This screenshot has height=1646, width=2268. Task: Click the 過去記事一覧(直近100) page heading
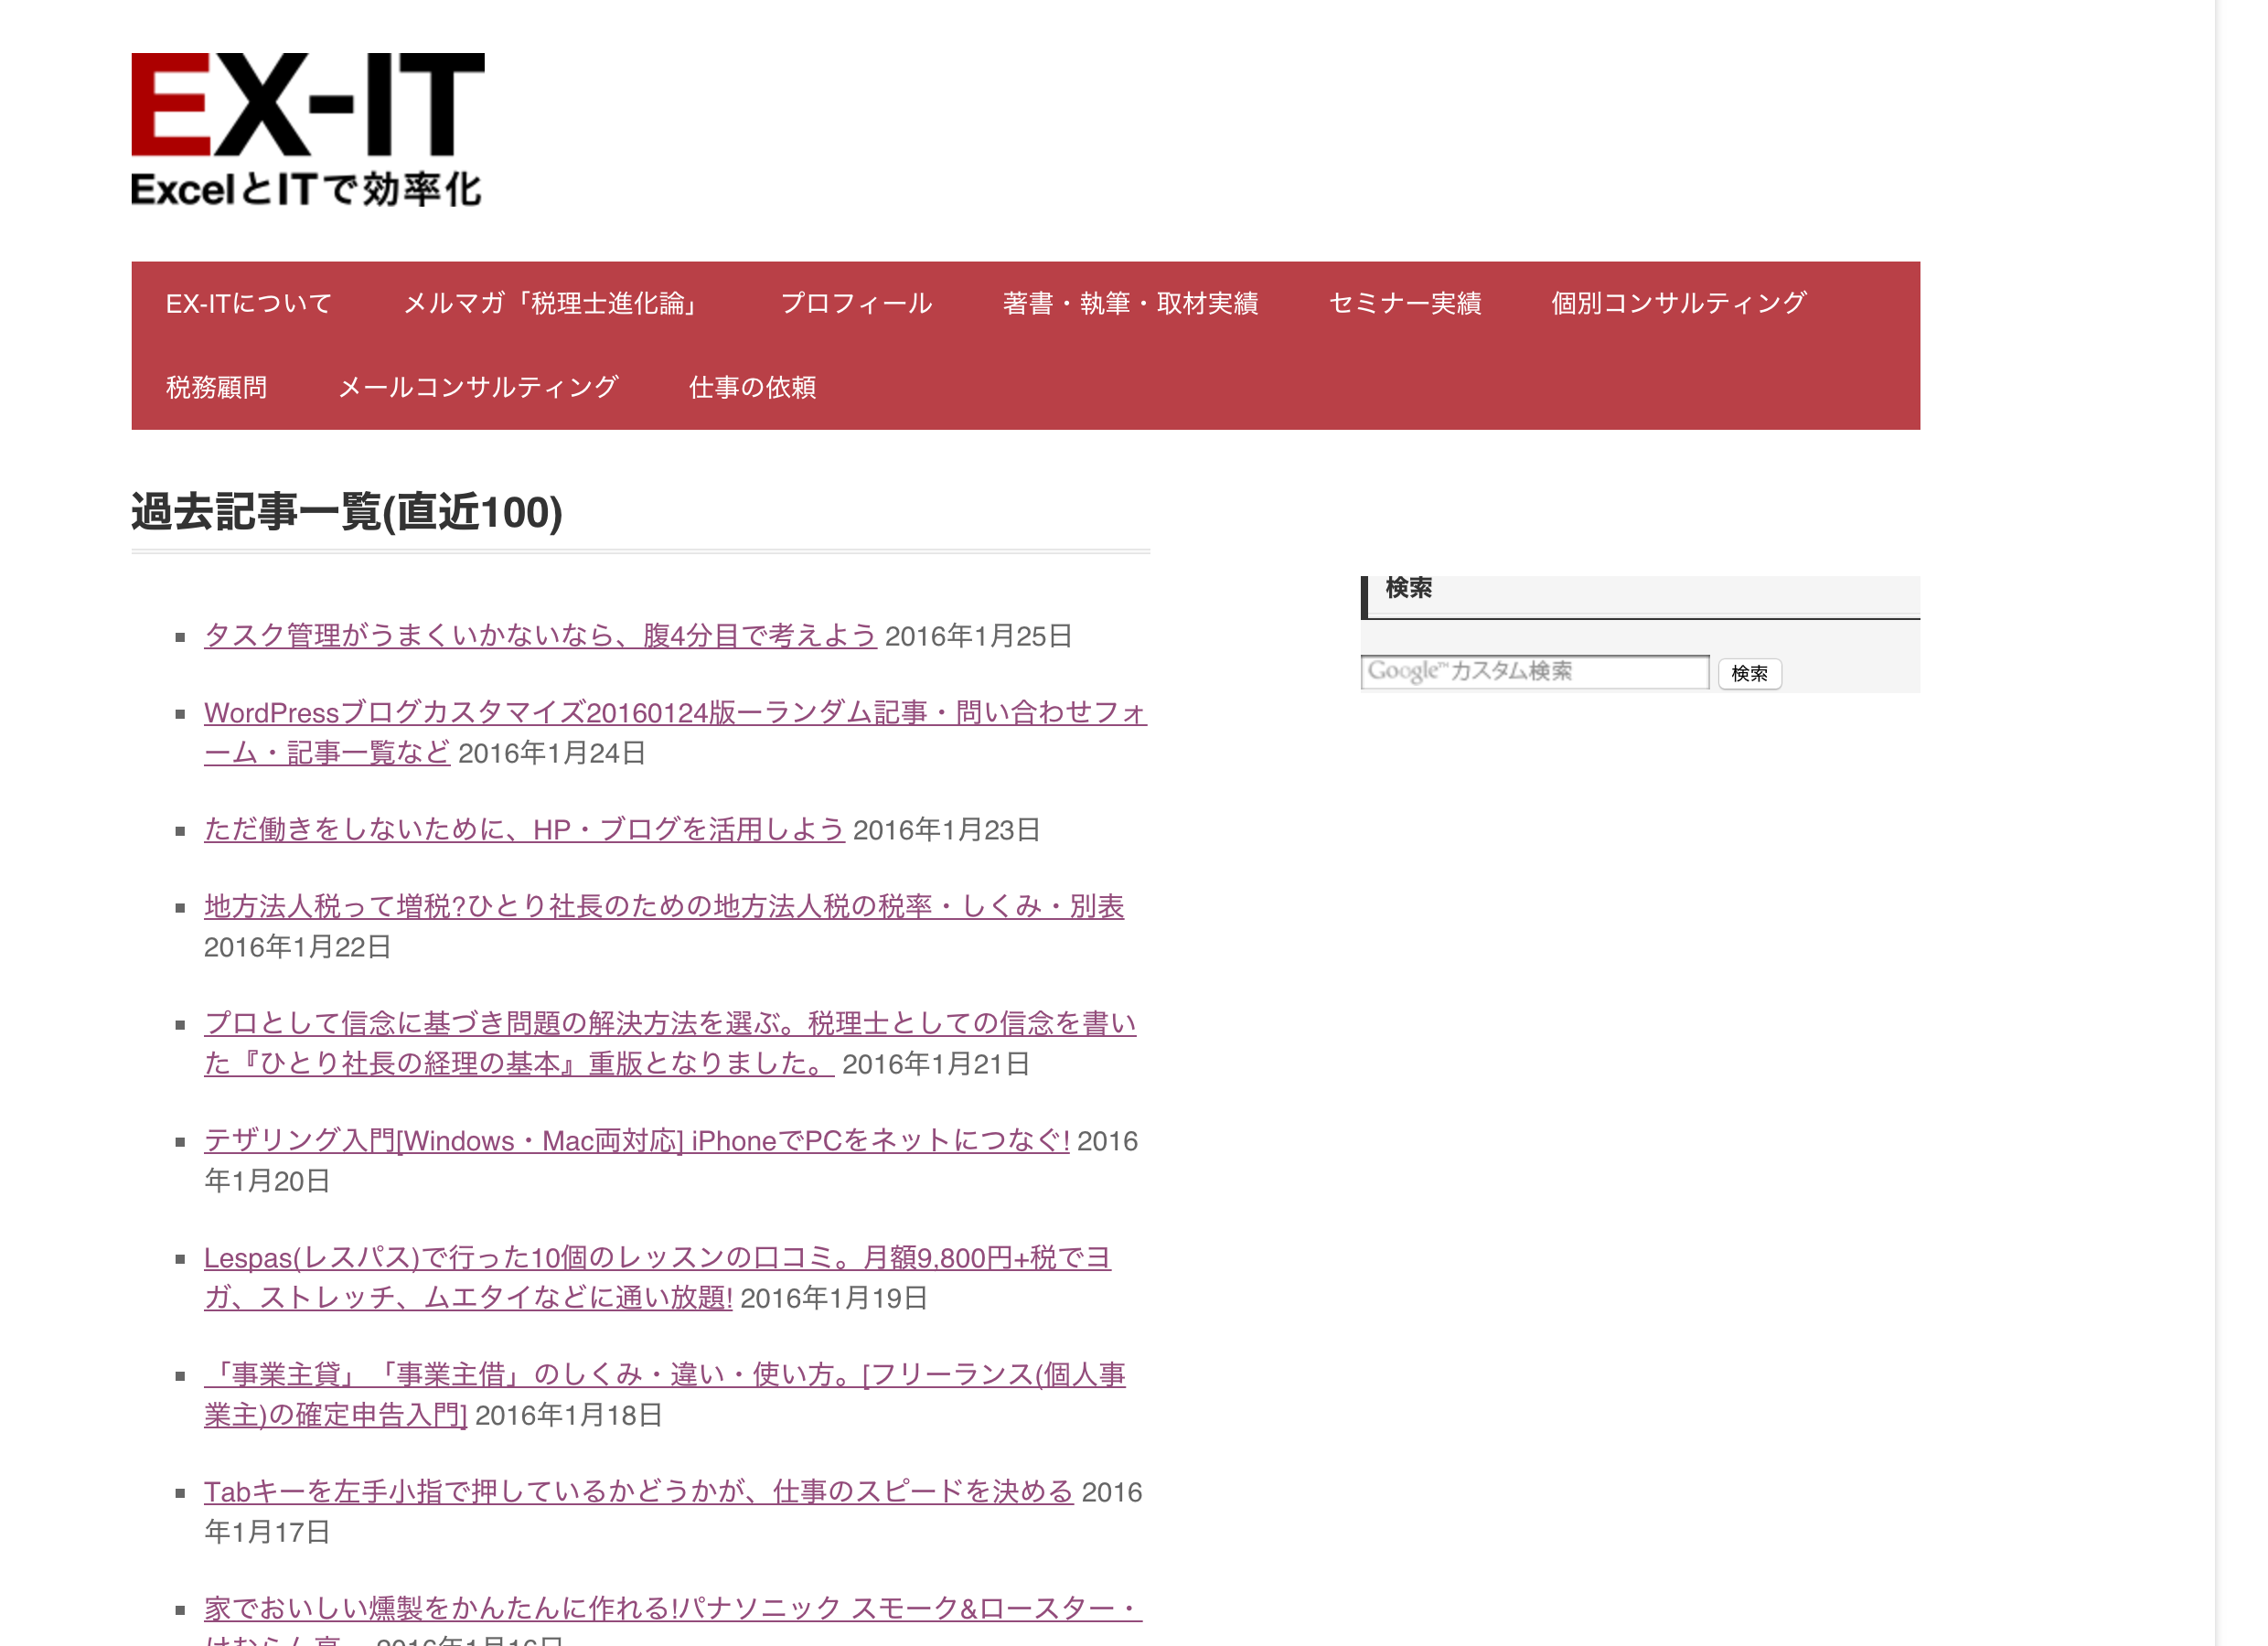point(346,512)
